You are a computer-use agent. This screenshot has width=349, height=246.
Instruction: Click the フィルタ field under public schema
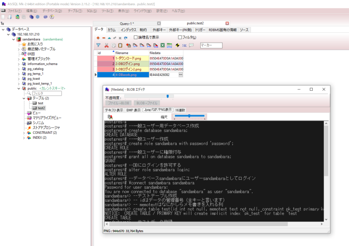(x=47, y=93)
